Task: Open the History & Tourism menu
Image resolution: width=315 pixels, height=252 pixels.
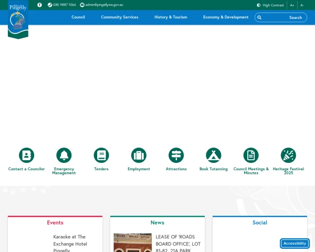Action: [171, 17]
